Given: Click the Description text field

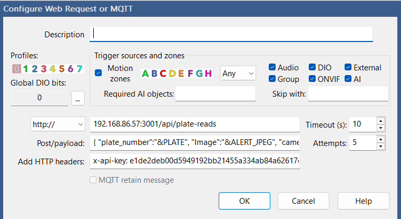Looking at the screenshot, I should [x=232, y=34].
